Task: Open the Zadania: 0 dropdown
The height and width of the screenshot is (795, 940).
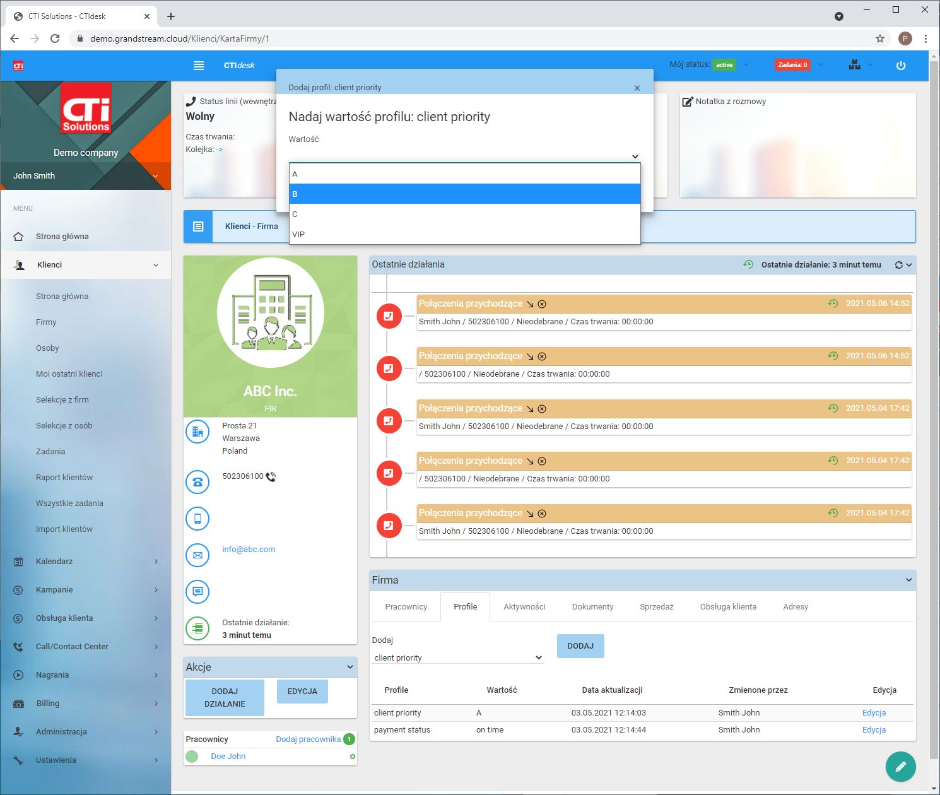Action: [x=821, y=64]
